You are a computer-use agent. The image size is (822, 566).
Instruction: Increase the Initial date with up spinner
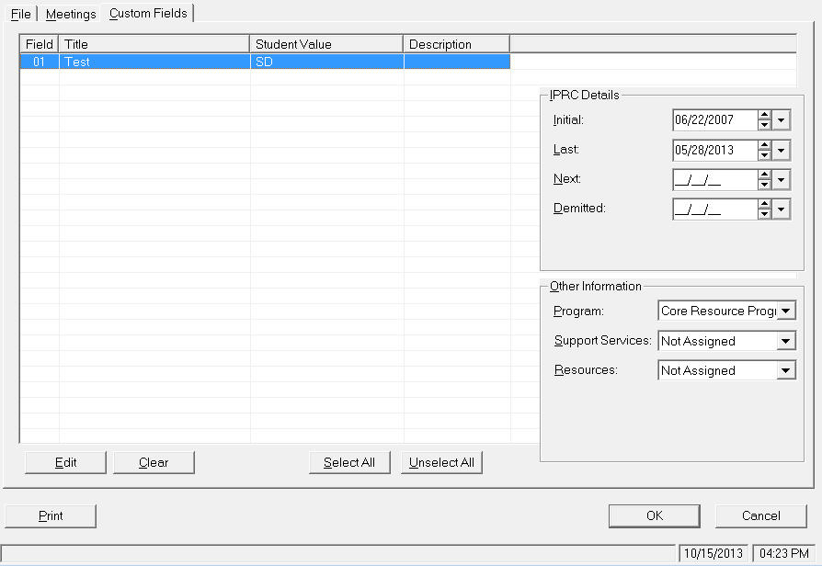pyautogui.click(x=764, y=115)
